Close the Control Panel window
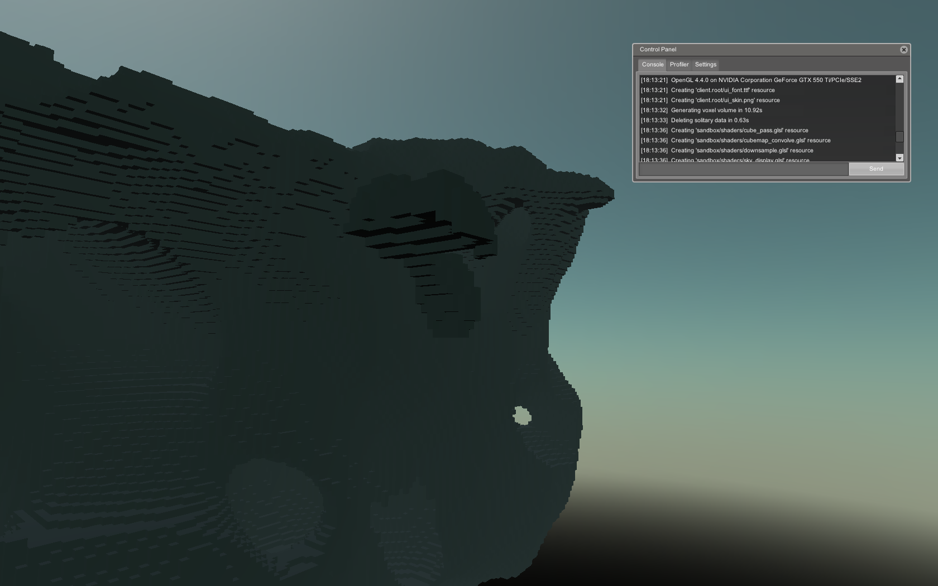The width and height of the screenshot is (938, 586). click(x=903, y=50)
